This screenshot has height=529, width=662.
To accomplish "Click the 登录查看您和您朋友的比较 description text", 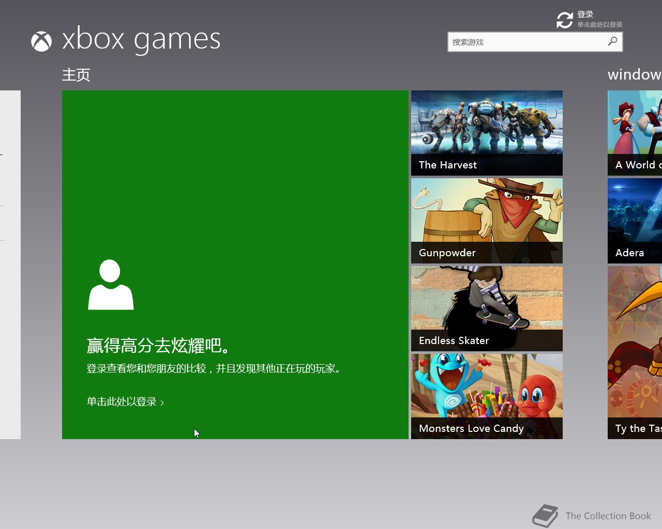I will 214,368.
